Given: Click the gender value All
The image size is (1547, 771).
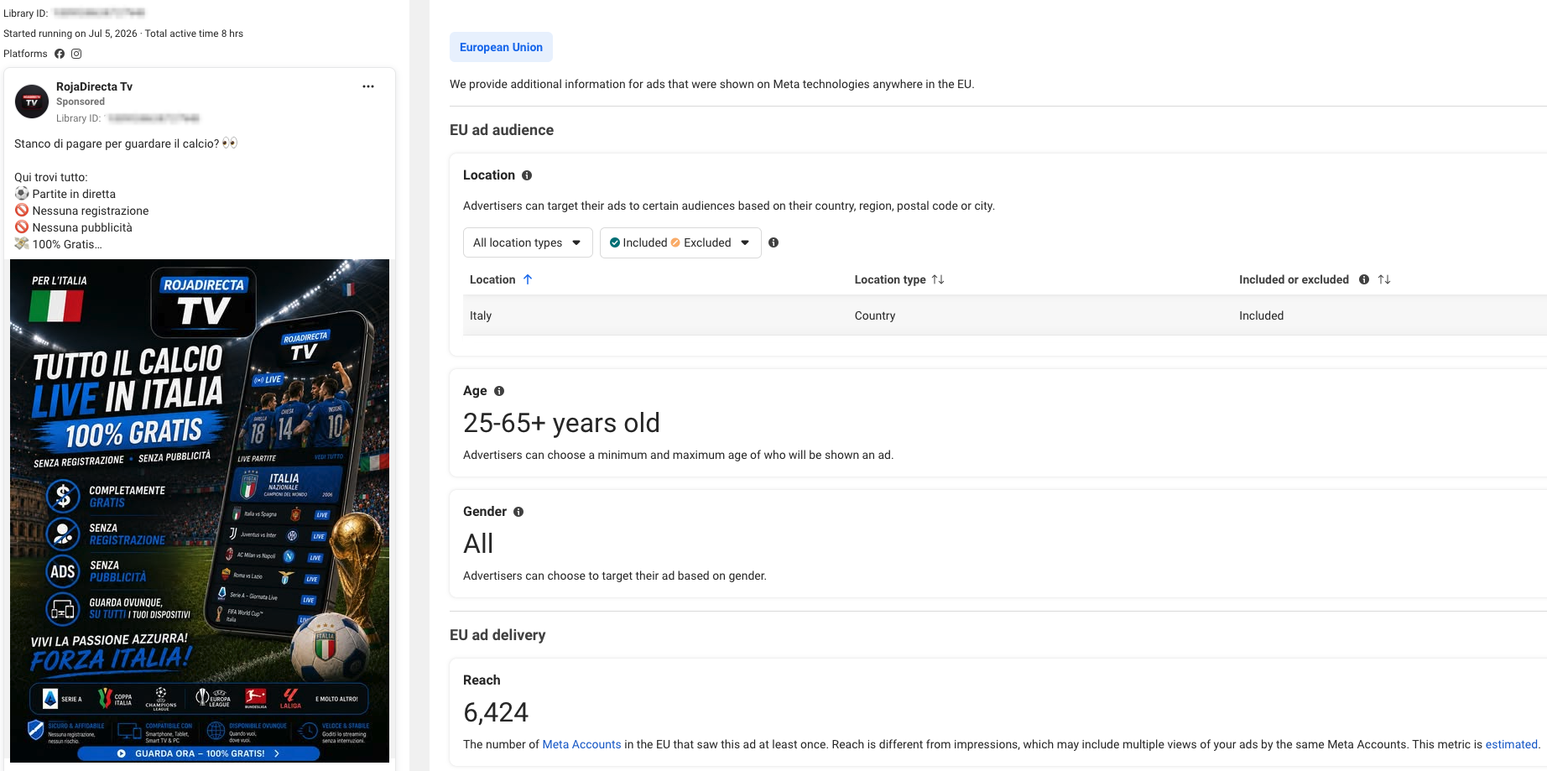Looking at the screenshot, I should coord(478,544).
